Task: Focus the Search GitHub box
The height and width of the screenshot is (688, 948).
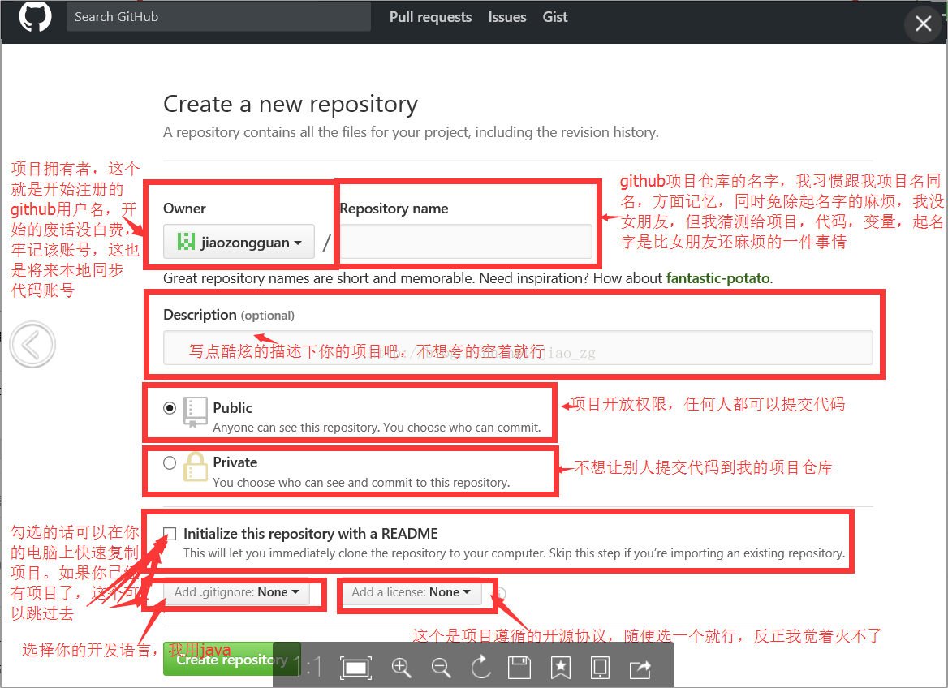Action: 218,17
